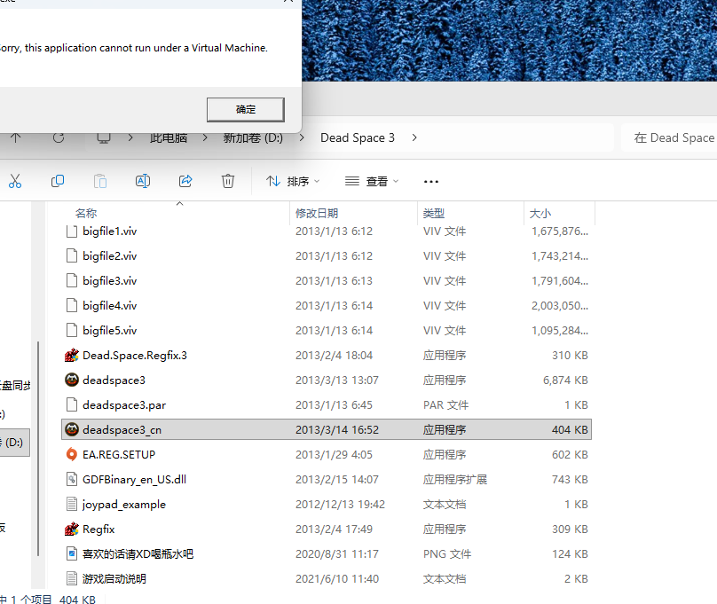
Task: Select the 游戏启动说明 text file
Action: pos(114,578)
